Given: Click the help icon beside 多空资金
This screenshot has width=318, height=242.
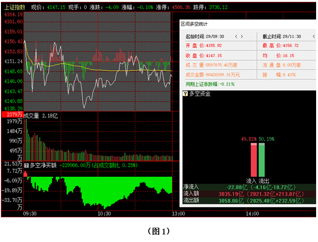Looking at the screenshot, I should click(x=186, y=94).
